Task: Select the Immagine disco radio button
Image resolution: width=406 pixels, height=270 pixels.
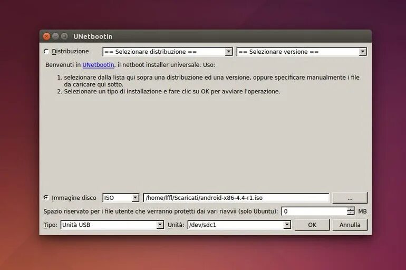Action: (x=46, y=198)
